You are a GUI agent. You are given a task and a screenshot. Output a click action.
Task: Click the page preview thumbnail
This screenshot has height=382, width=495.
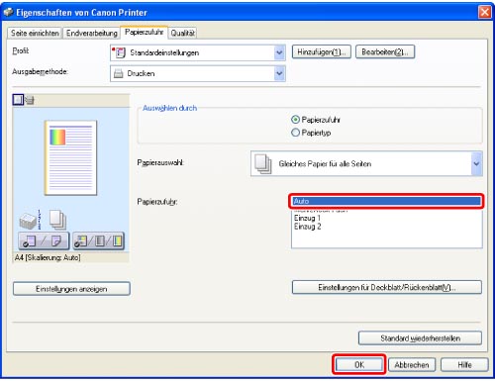point(71,157)
